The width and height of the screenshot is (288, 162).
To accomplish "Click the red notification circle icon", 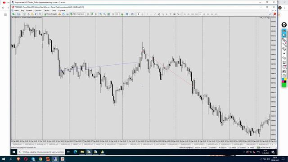I will tap(275, 14).
